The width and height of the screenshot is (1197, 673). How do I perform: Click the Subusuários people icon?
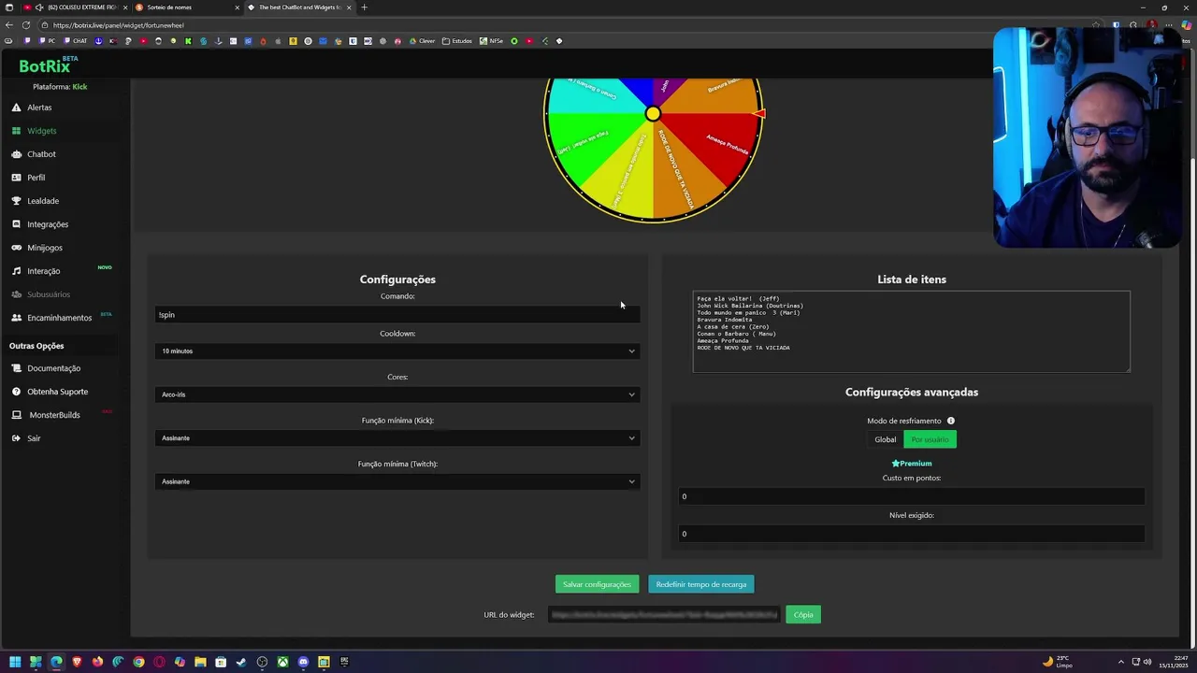click(x=16, y=294)
